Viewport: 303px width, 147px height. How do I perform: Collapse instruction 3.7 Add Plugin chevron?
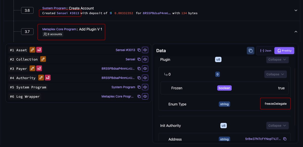pos(296,32)
